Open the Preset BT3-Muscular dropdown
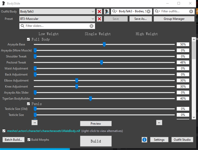The image size is (198, 150). coord(57,19)
